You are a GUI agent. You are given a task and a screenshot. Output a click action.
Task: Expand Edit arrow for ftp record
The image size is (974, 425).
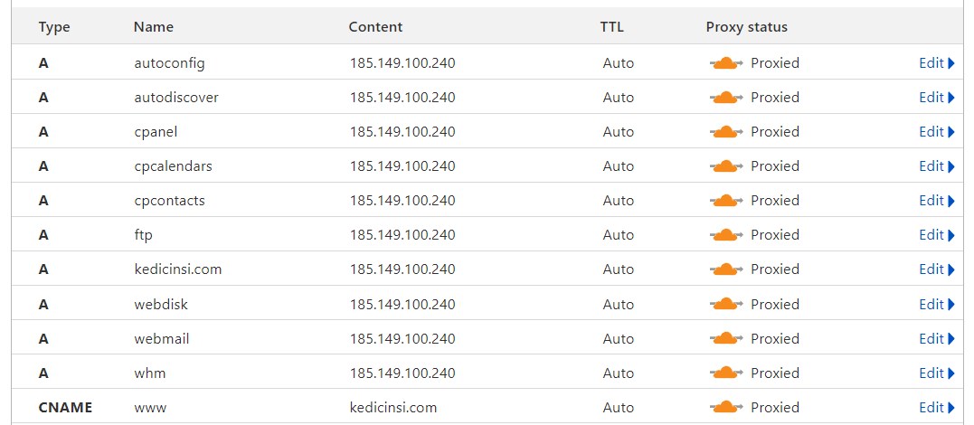pyautogui.click(x=951, y=235)
